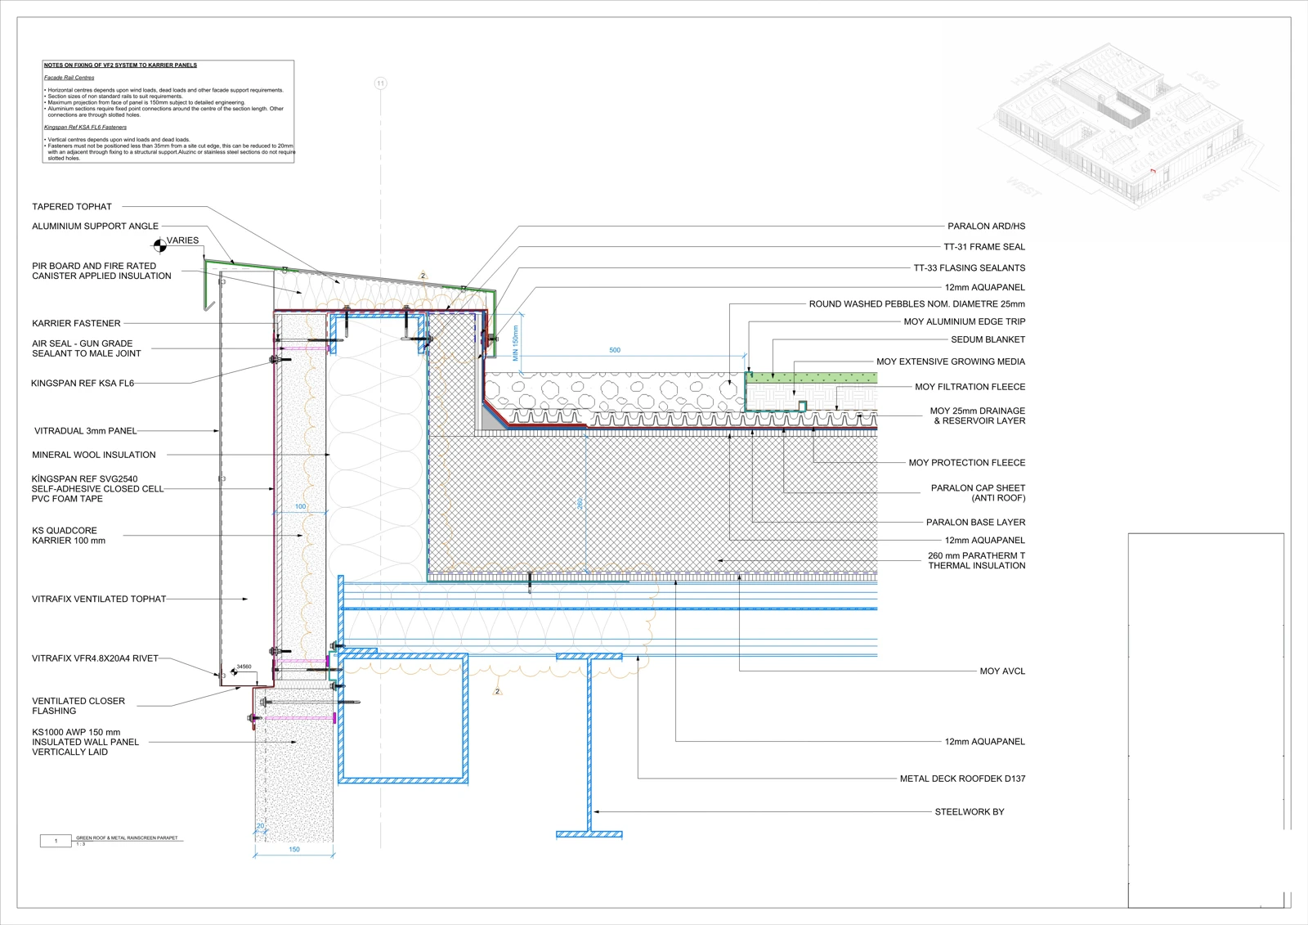Click the TAPERED TOPHAT label
Viewport: 1308px width, 925px height.
coord(72,207)
